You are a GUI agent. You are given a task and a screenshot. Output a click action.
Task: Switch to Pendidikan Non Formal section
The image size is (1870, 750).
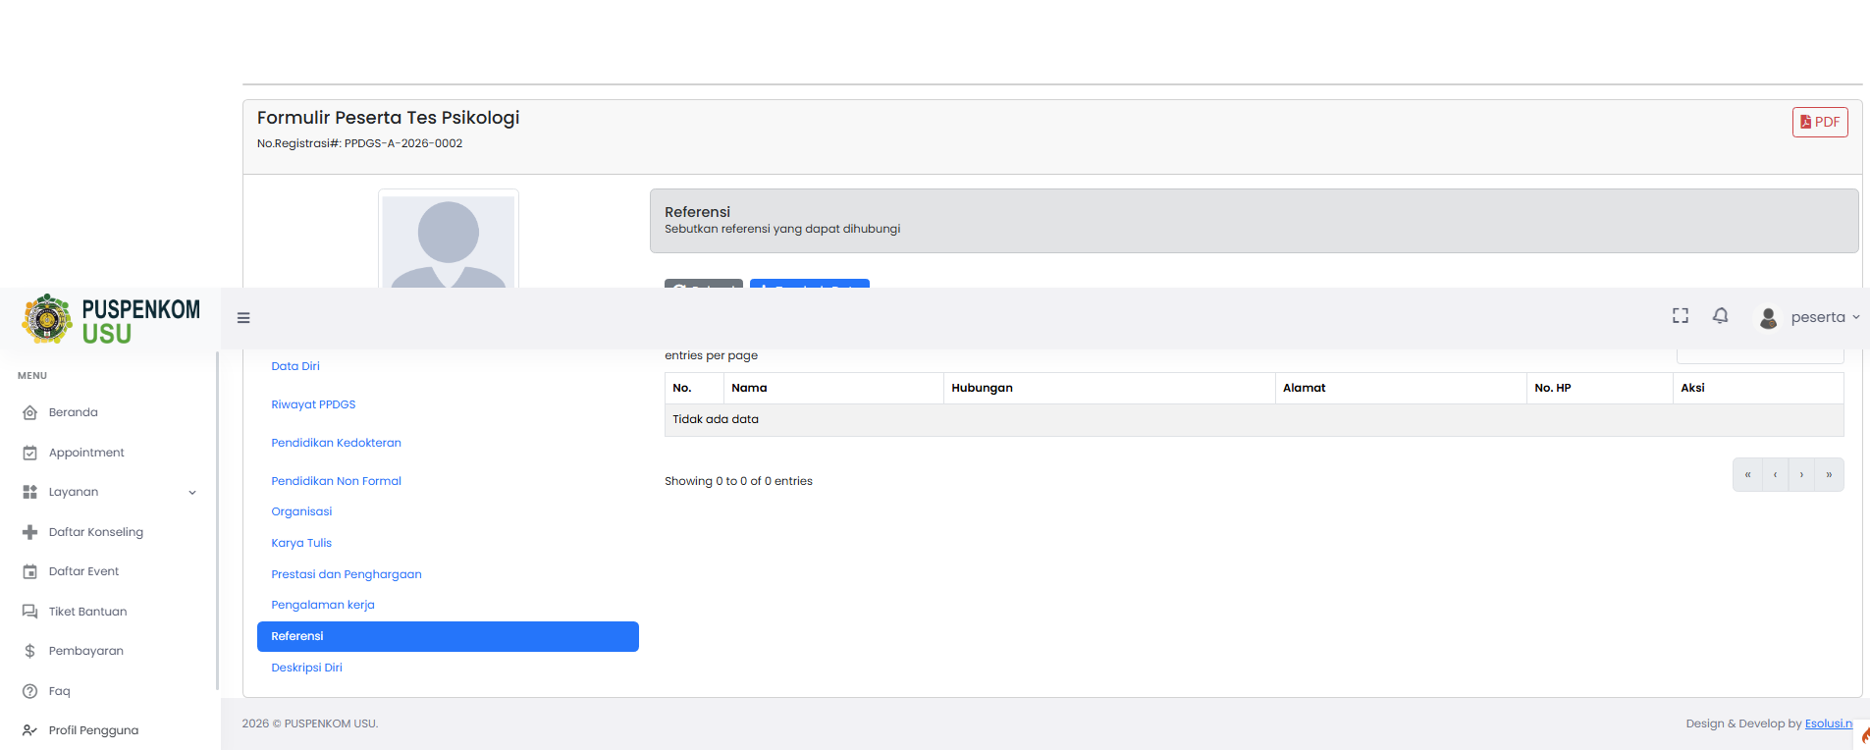(x=336, y=481)
